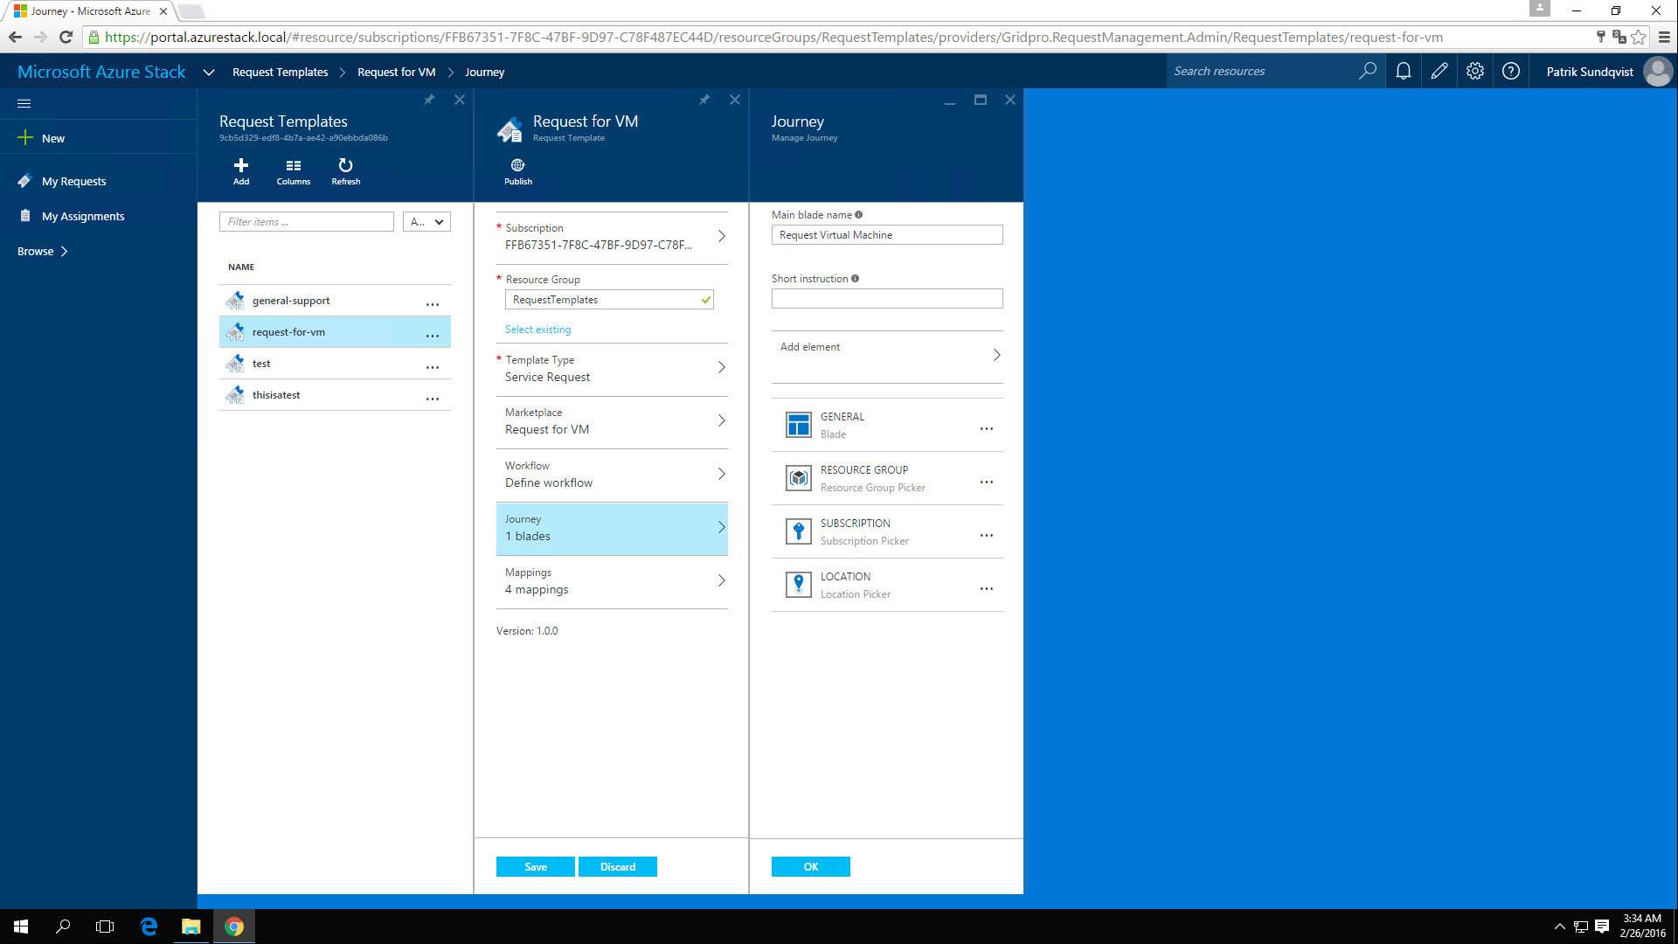Open ellipsis menu for GENERAL element
The width and height of the screenshot is (1678, 944).
point(987,429)
